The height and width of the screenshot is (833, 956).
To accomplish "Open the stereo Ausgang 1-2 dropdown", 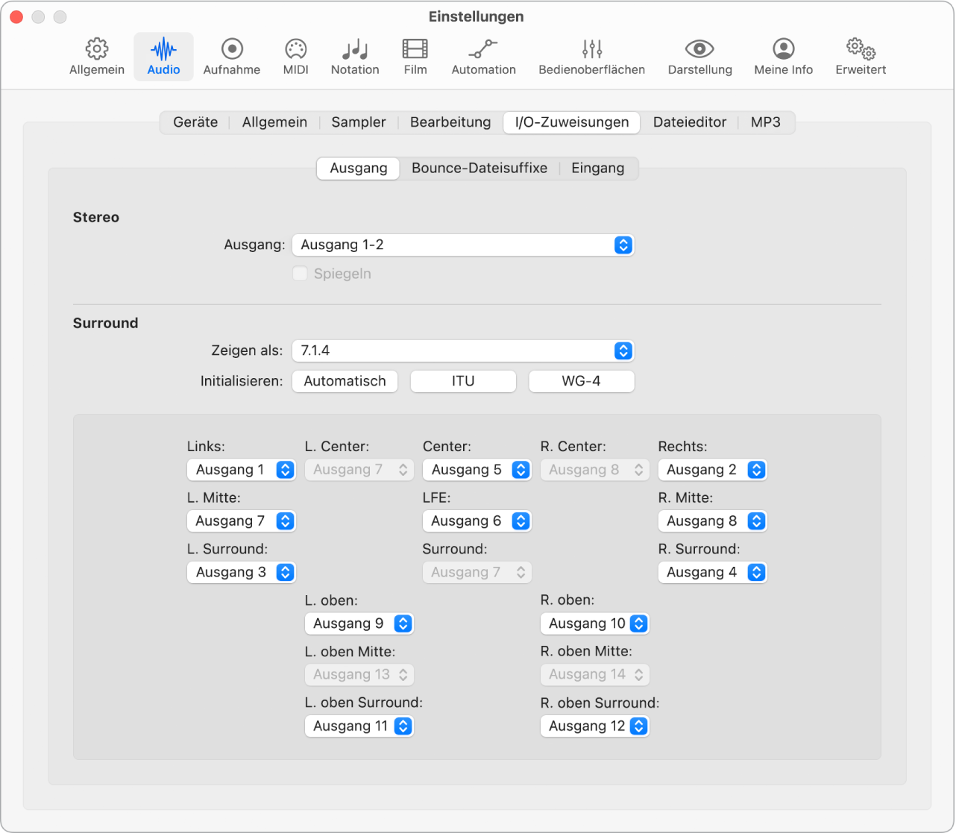I will (x=462, y=245).
